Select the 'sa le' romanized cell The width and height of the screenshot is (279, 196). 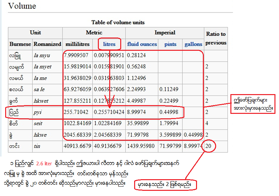pyautogui.click(x=39, y=89)
